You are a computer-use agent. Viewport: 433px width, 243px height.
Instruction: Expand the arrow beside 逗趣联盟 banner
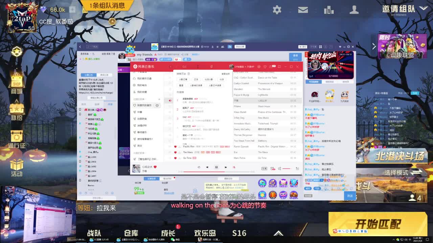tap(374, 46)
